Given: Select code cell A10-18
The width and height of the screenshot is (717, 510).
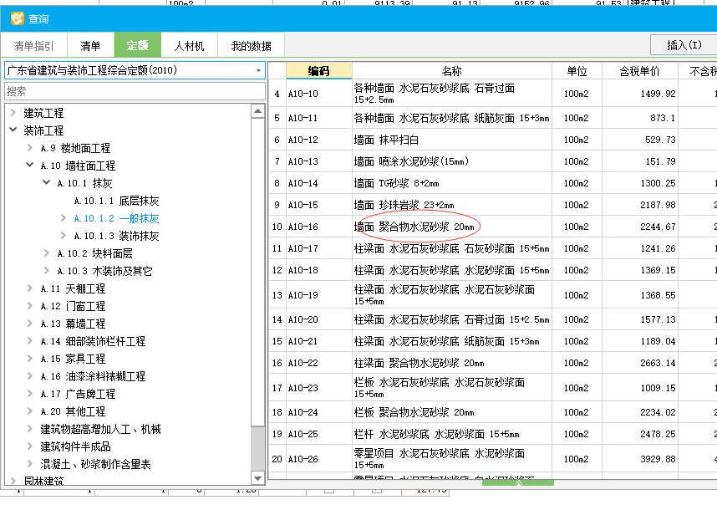Looking at the screenshot, I should (x=319, y=270).
